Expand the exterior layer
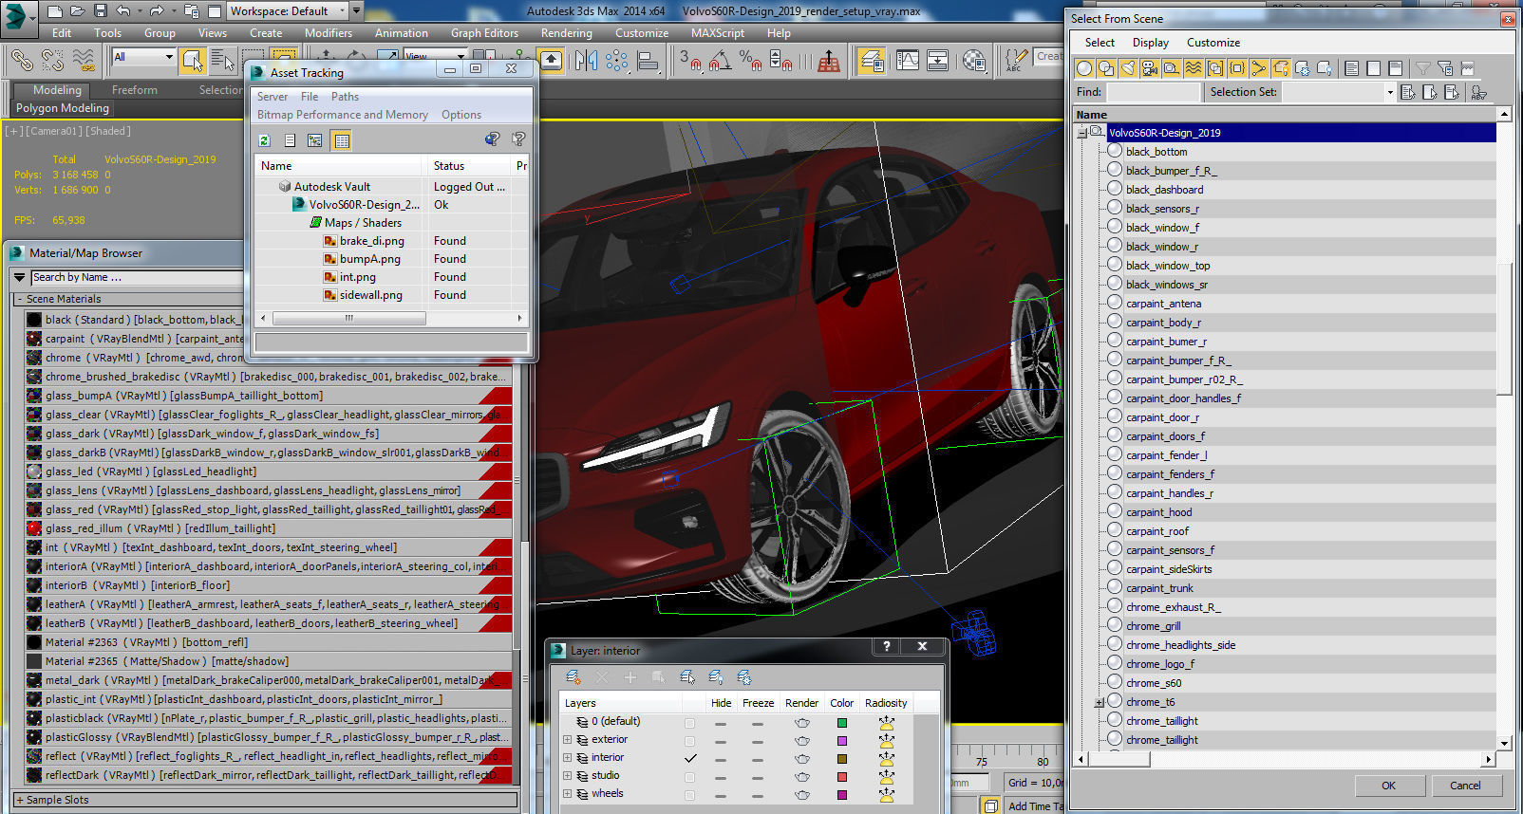1523x814 pixels. (568, 740)
